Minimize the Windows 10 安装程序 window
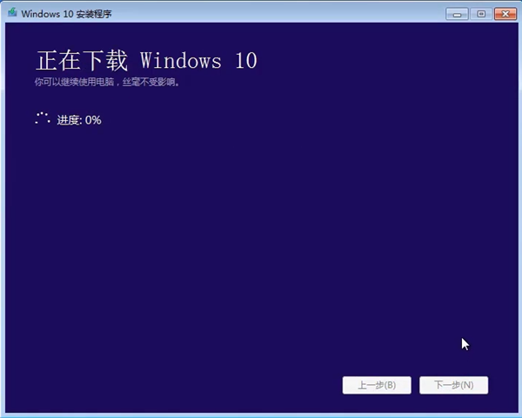The width and height of the screenshot is (522, 418). (x=458, y=14)
